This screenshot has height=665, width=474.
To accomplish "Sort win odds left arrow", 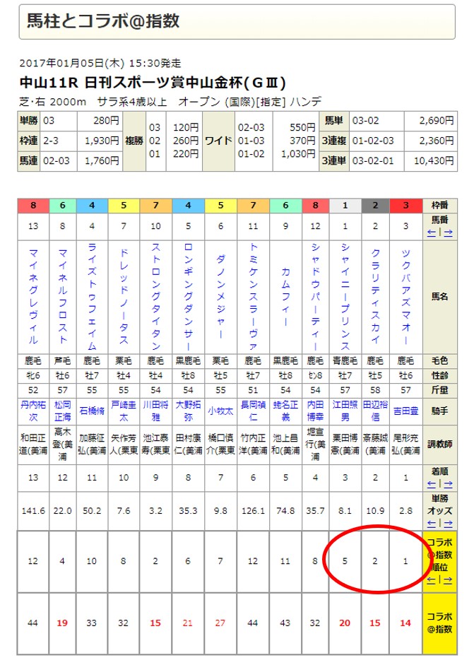I will click(x=432, y=524).
